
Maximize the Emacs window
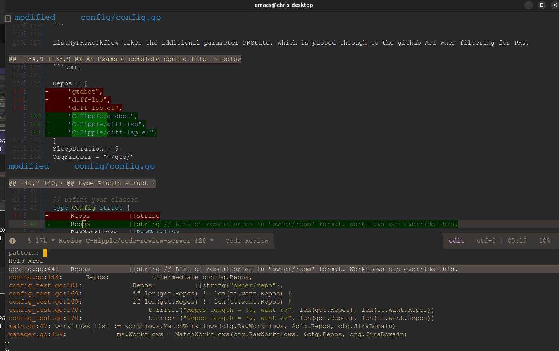pos(542,5)
